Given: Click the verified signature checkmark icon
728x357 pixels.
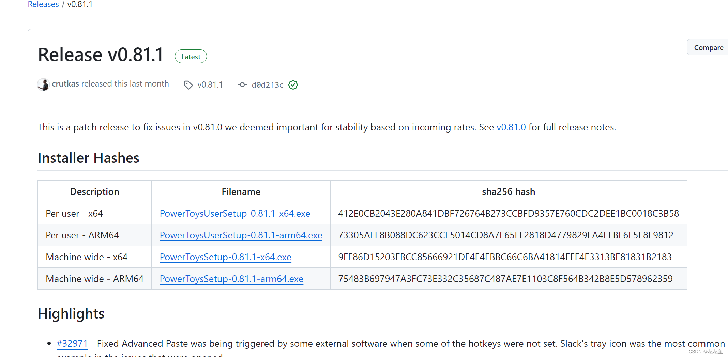Looking at the screenshot, I should 293,85.
